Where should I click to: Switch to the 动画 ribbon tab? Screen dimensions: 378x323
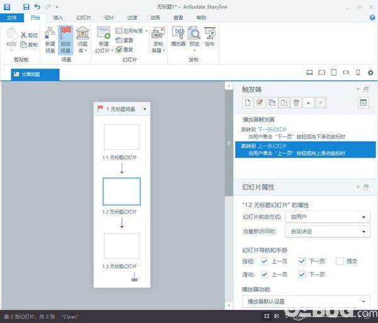tap(155, 18)
